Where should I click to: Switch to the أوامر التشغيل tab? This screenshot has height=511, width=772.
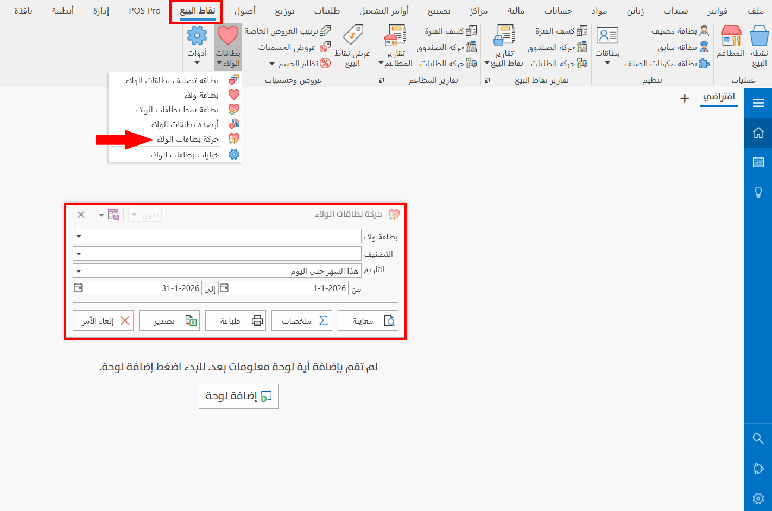384,11
